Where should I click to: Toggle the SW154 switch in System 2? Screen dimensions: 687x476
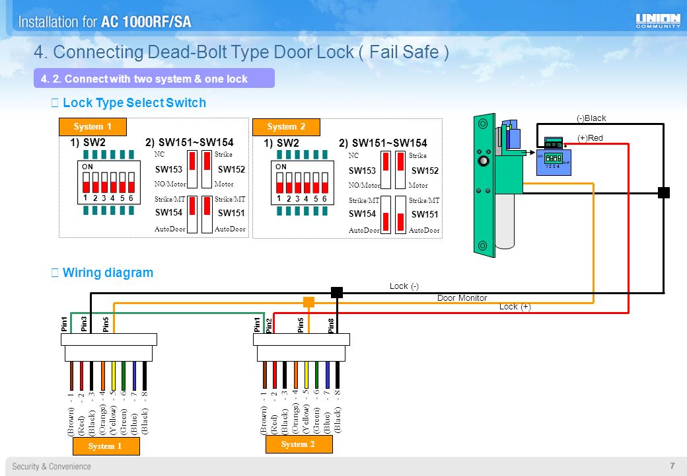(x=386, y=215)
